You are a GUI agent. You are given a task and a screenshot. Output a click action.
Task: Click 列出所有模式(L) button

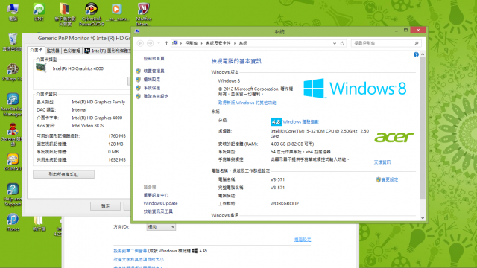[63, 174]
